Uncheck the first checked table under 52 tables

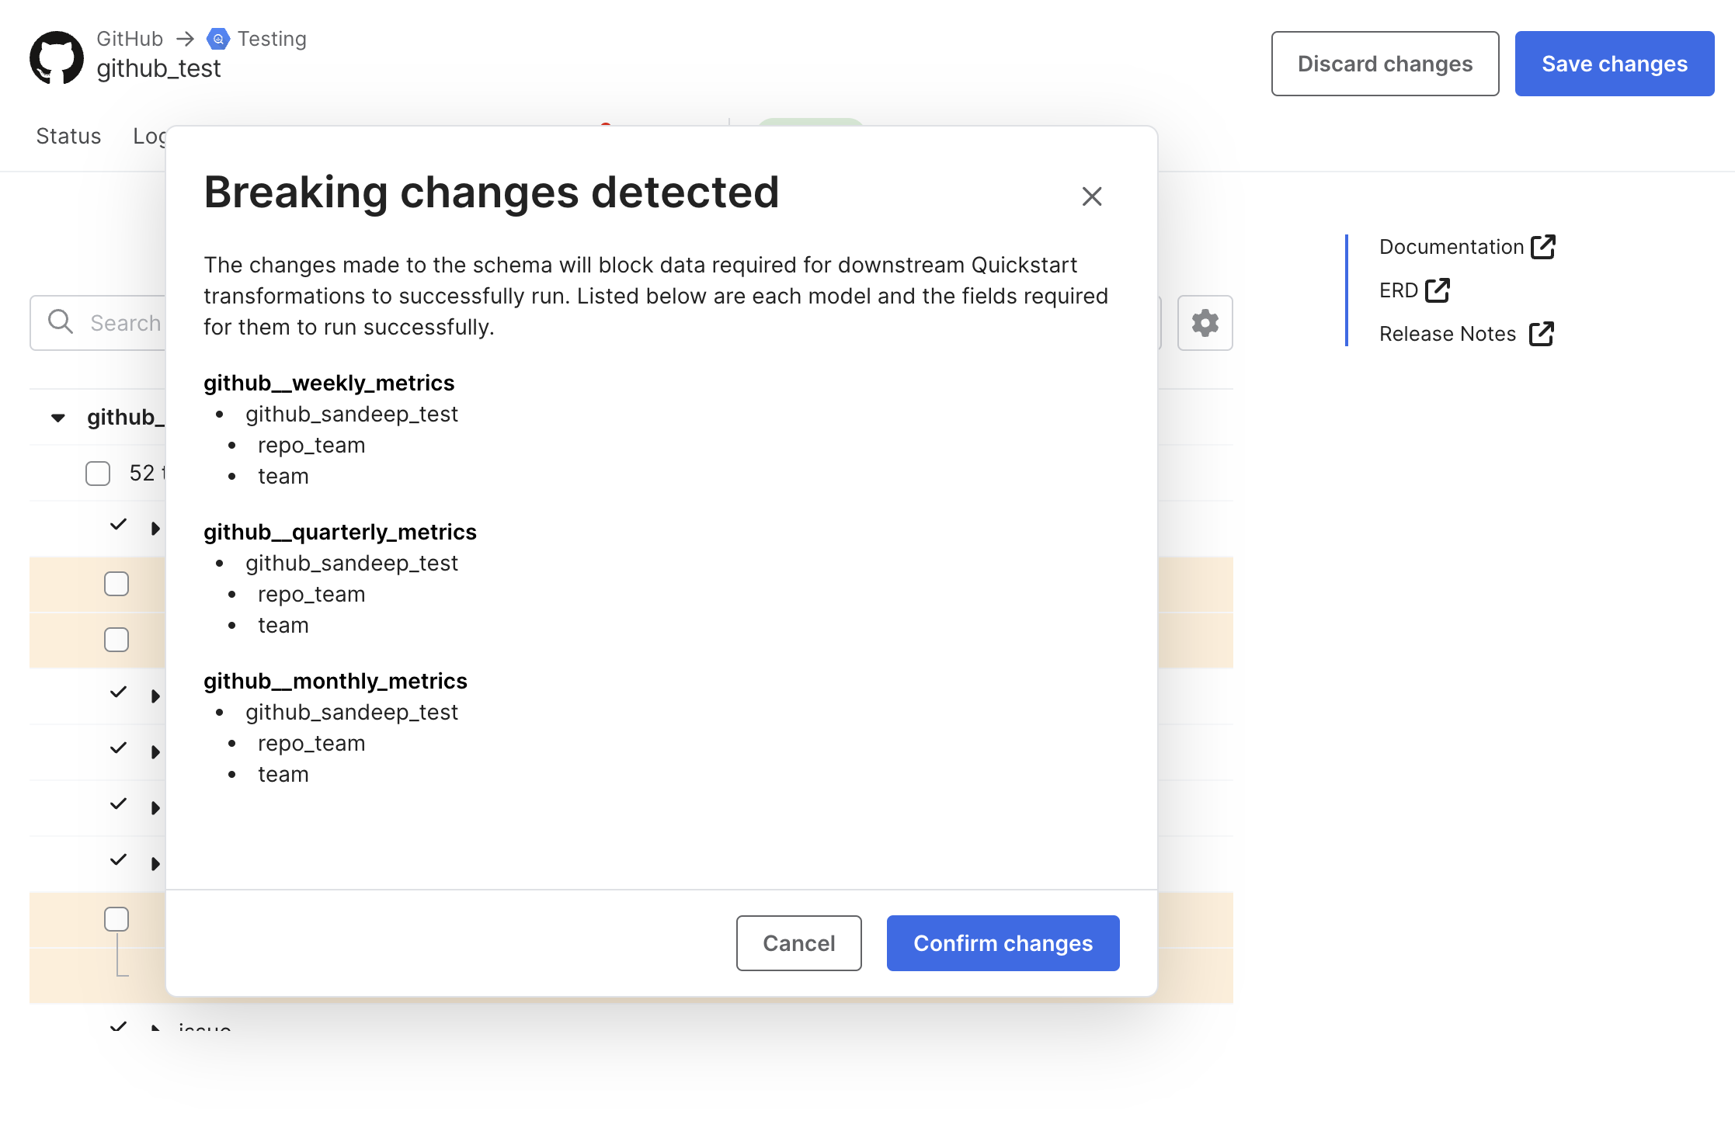(x=118, y=525)
